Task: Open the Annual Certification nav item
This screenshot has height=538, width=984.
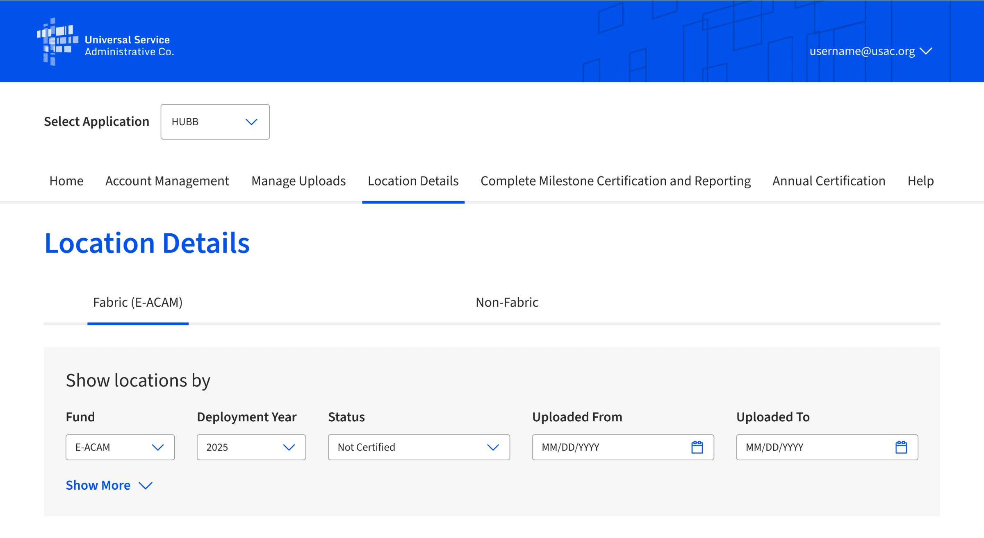Action: [x=829, y=181]
